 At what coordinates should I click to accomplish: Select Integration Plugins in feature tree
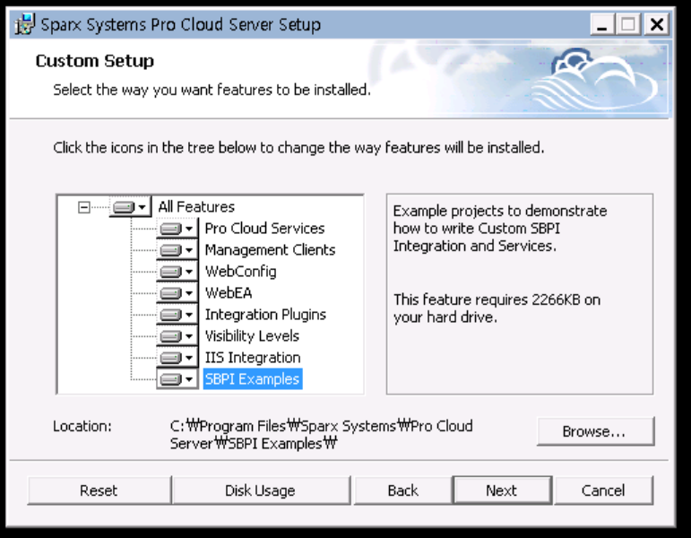point(266,315)
